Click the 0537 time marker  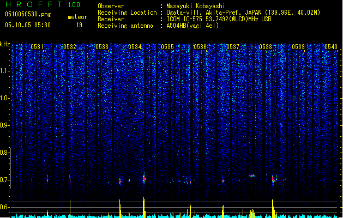[233, 47]
